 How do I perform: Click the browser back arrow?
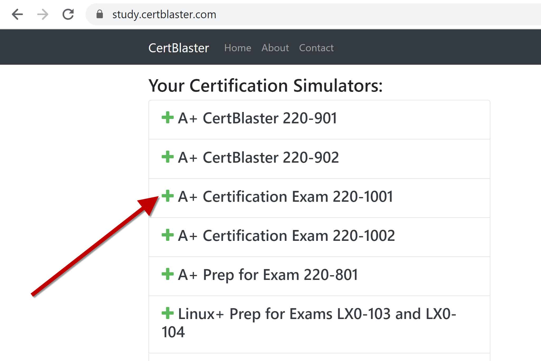[17, 14]
